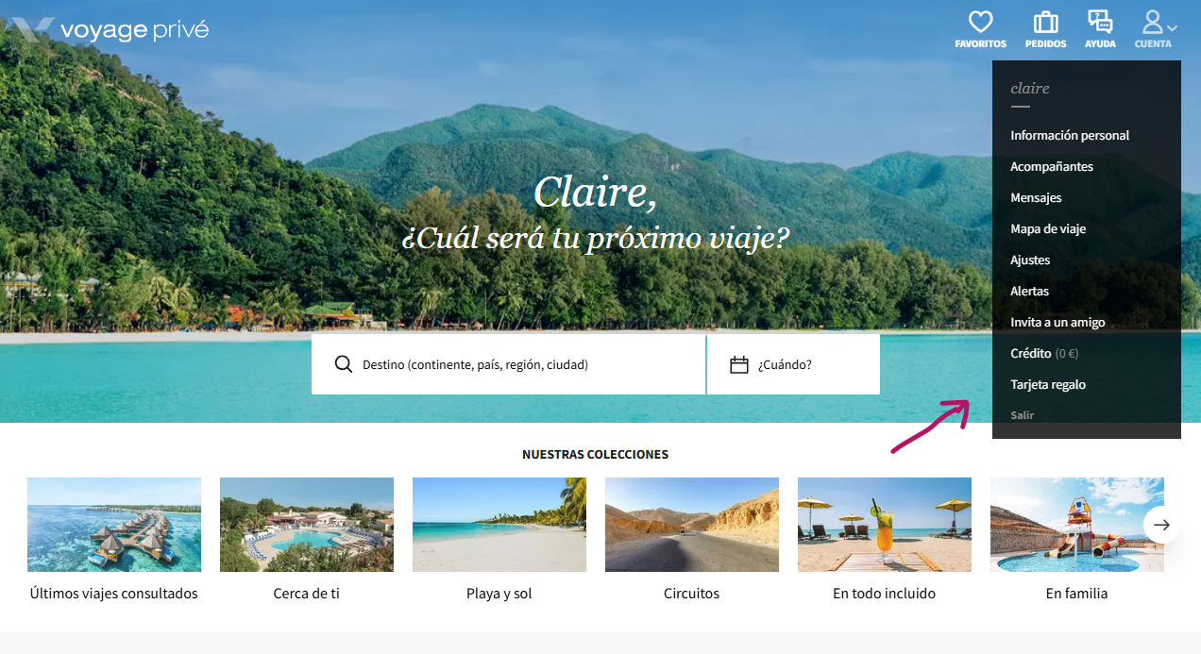Open Tarjeta regalo link
Image resolution: width=1201 pixels, height=654 pixels.
coord(1048,384)
